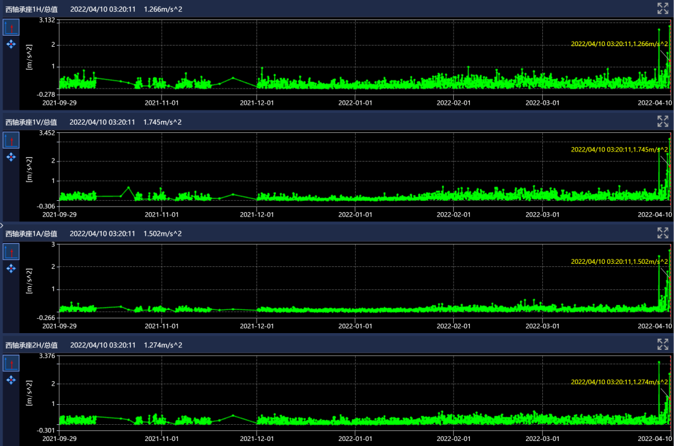The image size is (674, 446).
Task: Select cursor tool in 西轴承座1V chart
Action: coord(11,140)
